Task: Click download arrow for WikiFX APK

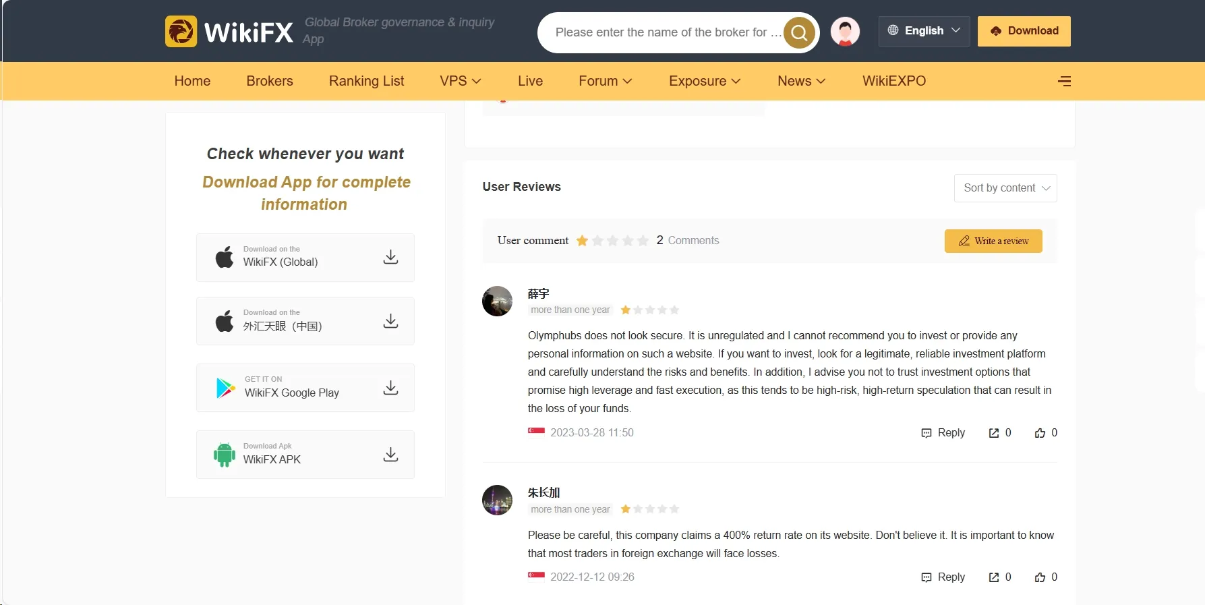Action: pyautogui.click(x=390, y=455)
